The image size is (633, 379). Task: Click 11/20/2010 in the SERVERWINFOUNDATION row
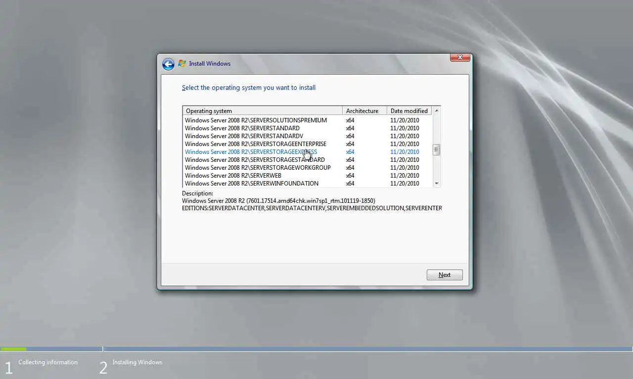405,184
